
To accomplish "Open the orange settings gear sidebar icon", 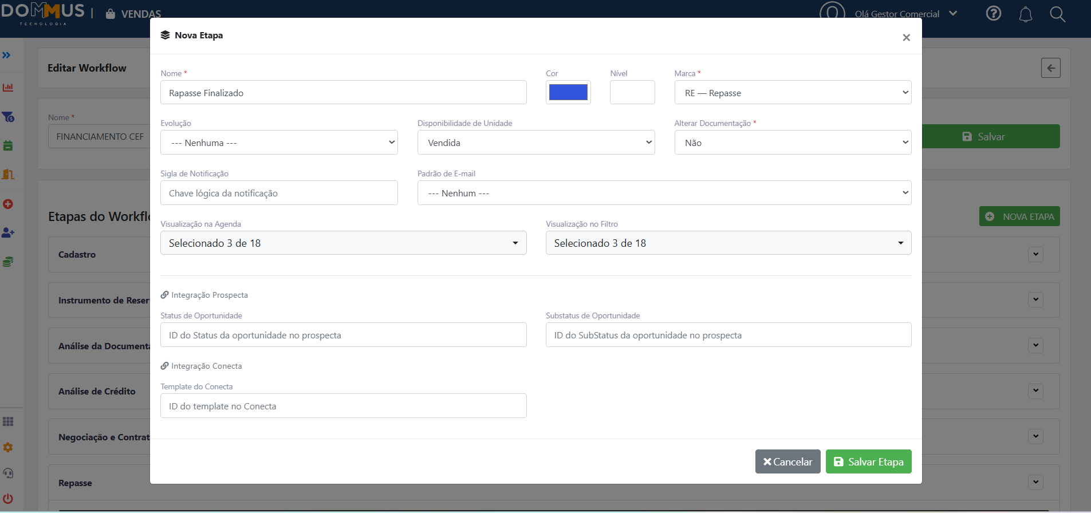I will [x=8, y=447].
